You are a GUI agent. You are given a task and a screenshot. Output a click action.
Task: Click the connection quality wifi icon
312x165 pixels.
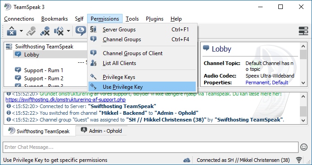click(x=299, y=160)
